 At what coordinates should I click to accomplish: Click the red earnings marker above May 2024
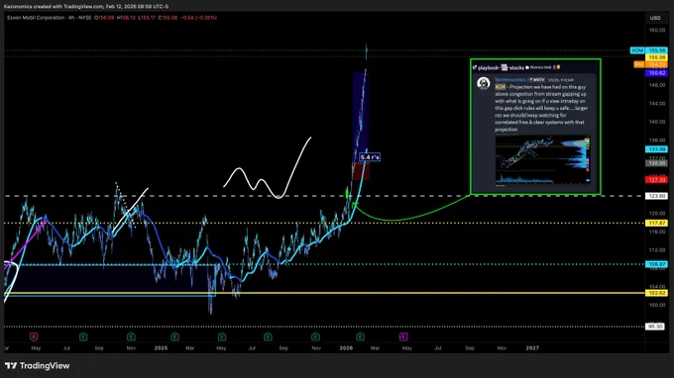click(34, 336)
